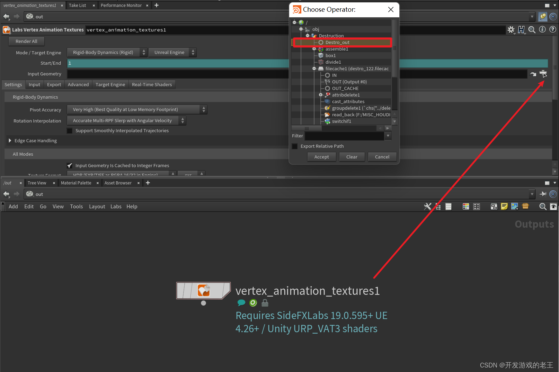The height and width of the screenshot is (372, 559).
Task: Add a sticky note in network editor
Action: click(504, 207)
